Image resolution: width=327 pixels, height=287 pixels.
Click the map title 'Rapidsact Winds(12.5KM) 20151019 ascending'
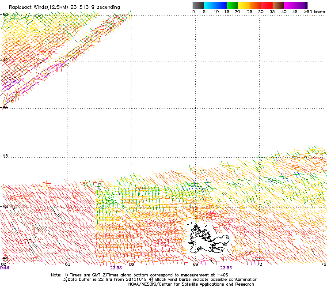pos(65,8)
